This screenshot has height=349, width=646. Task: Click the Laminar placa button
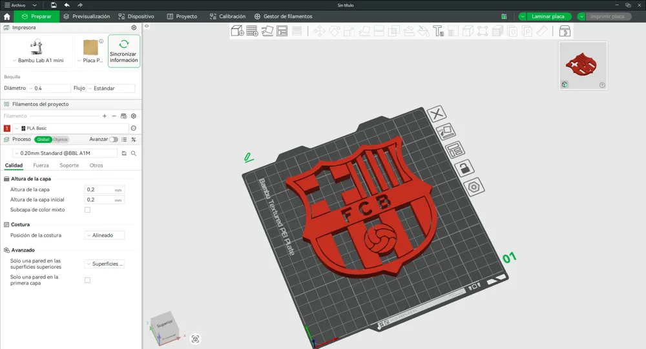(x=548, y=17)
